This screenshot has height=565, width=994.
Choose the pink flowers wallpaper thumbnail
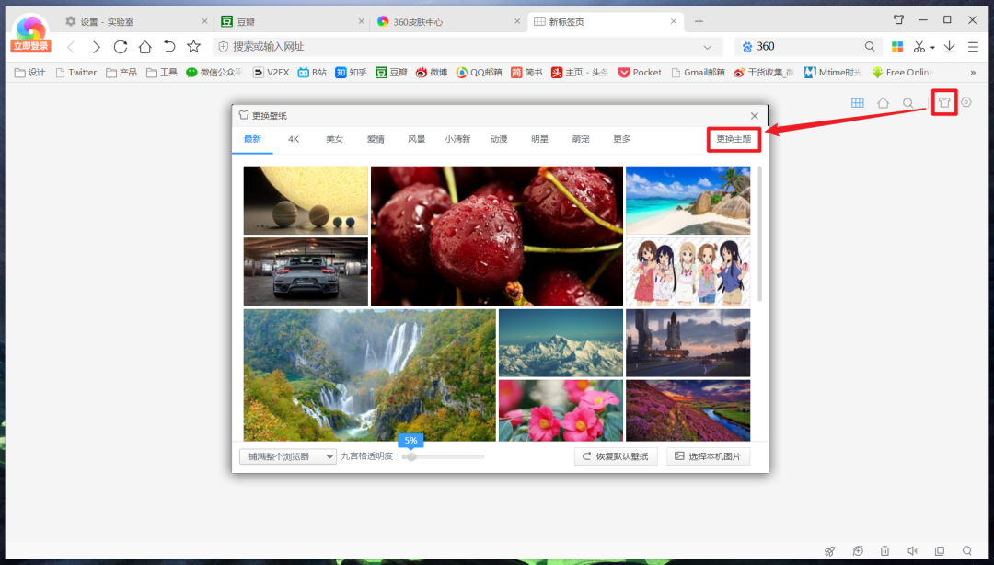coord(561,410)
